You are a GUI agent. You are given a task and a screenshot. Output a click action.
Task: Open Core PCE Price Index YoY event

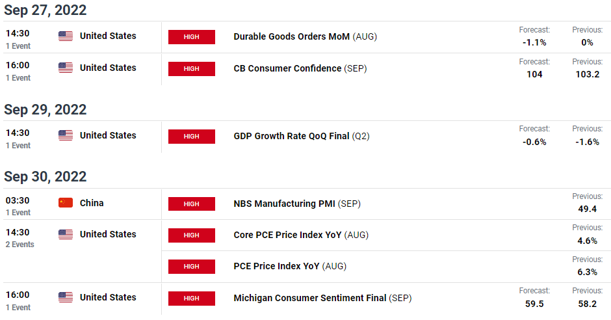click(301, 235)
